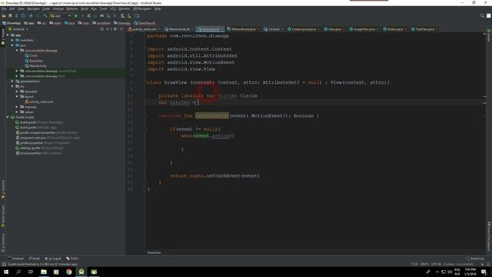Expand the values folder
This screenshot has width=492, height=277.
(17, 112)
